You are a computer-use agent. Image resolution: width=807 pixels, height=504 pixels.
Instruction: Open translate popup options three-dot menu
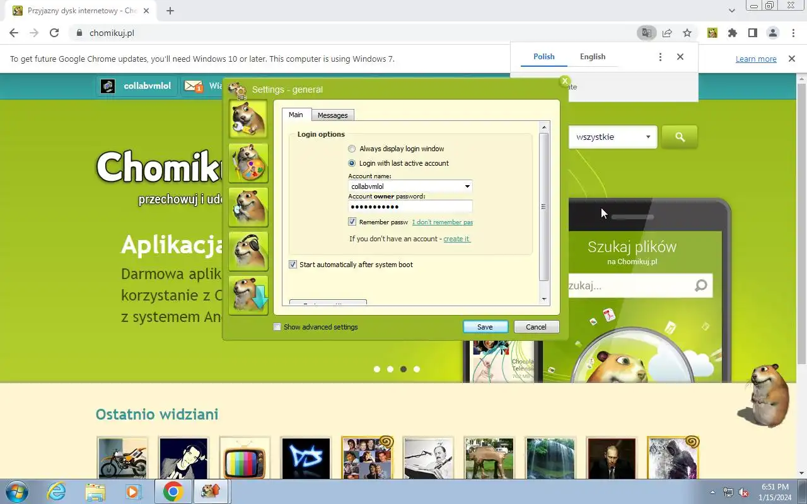[660, 57]
